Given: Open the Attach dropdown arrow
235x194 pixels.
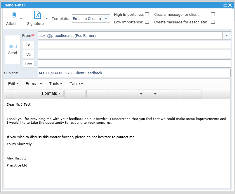Looking at the screenshot, I should point(21,18).
